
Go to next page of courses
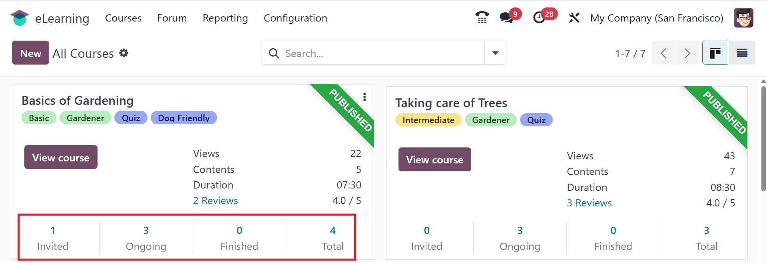687,53
